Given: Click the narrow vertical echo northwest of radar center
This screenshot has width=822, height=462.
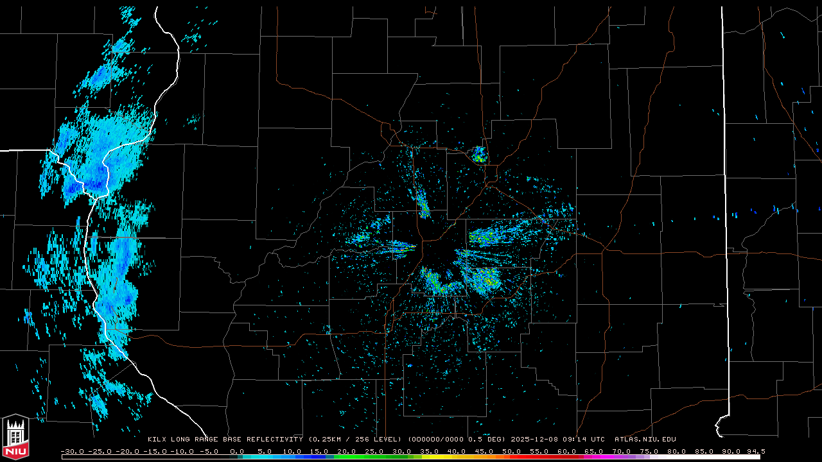Looking at the screenshot, I should click(x=423, y=204).
